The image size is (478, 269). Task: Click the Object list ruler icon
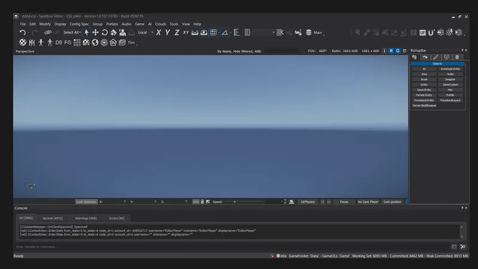[237, 32]
